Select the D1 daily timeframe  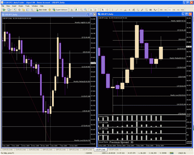[x=170, y=10]
